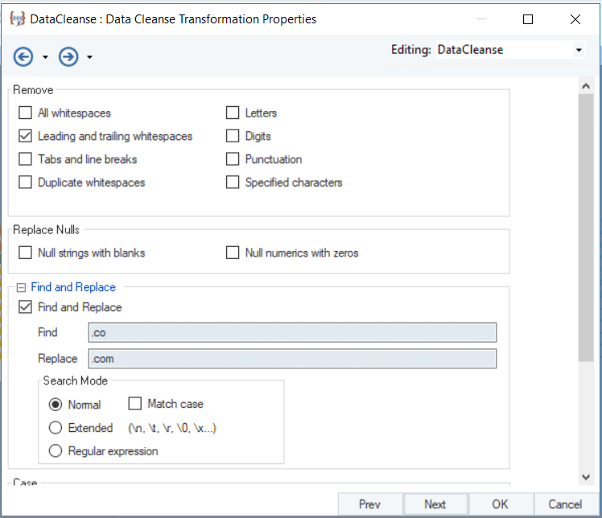The image size is (602, 518).
Task: Click the scrollbar down arrow
Action: click(x=586, y=478)
